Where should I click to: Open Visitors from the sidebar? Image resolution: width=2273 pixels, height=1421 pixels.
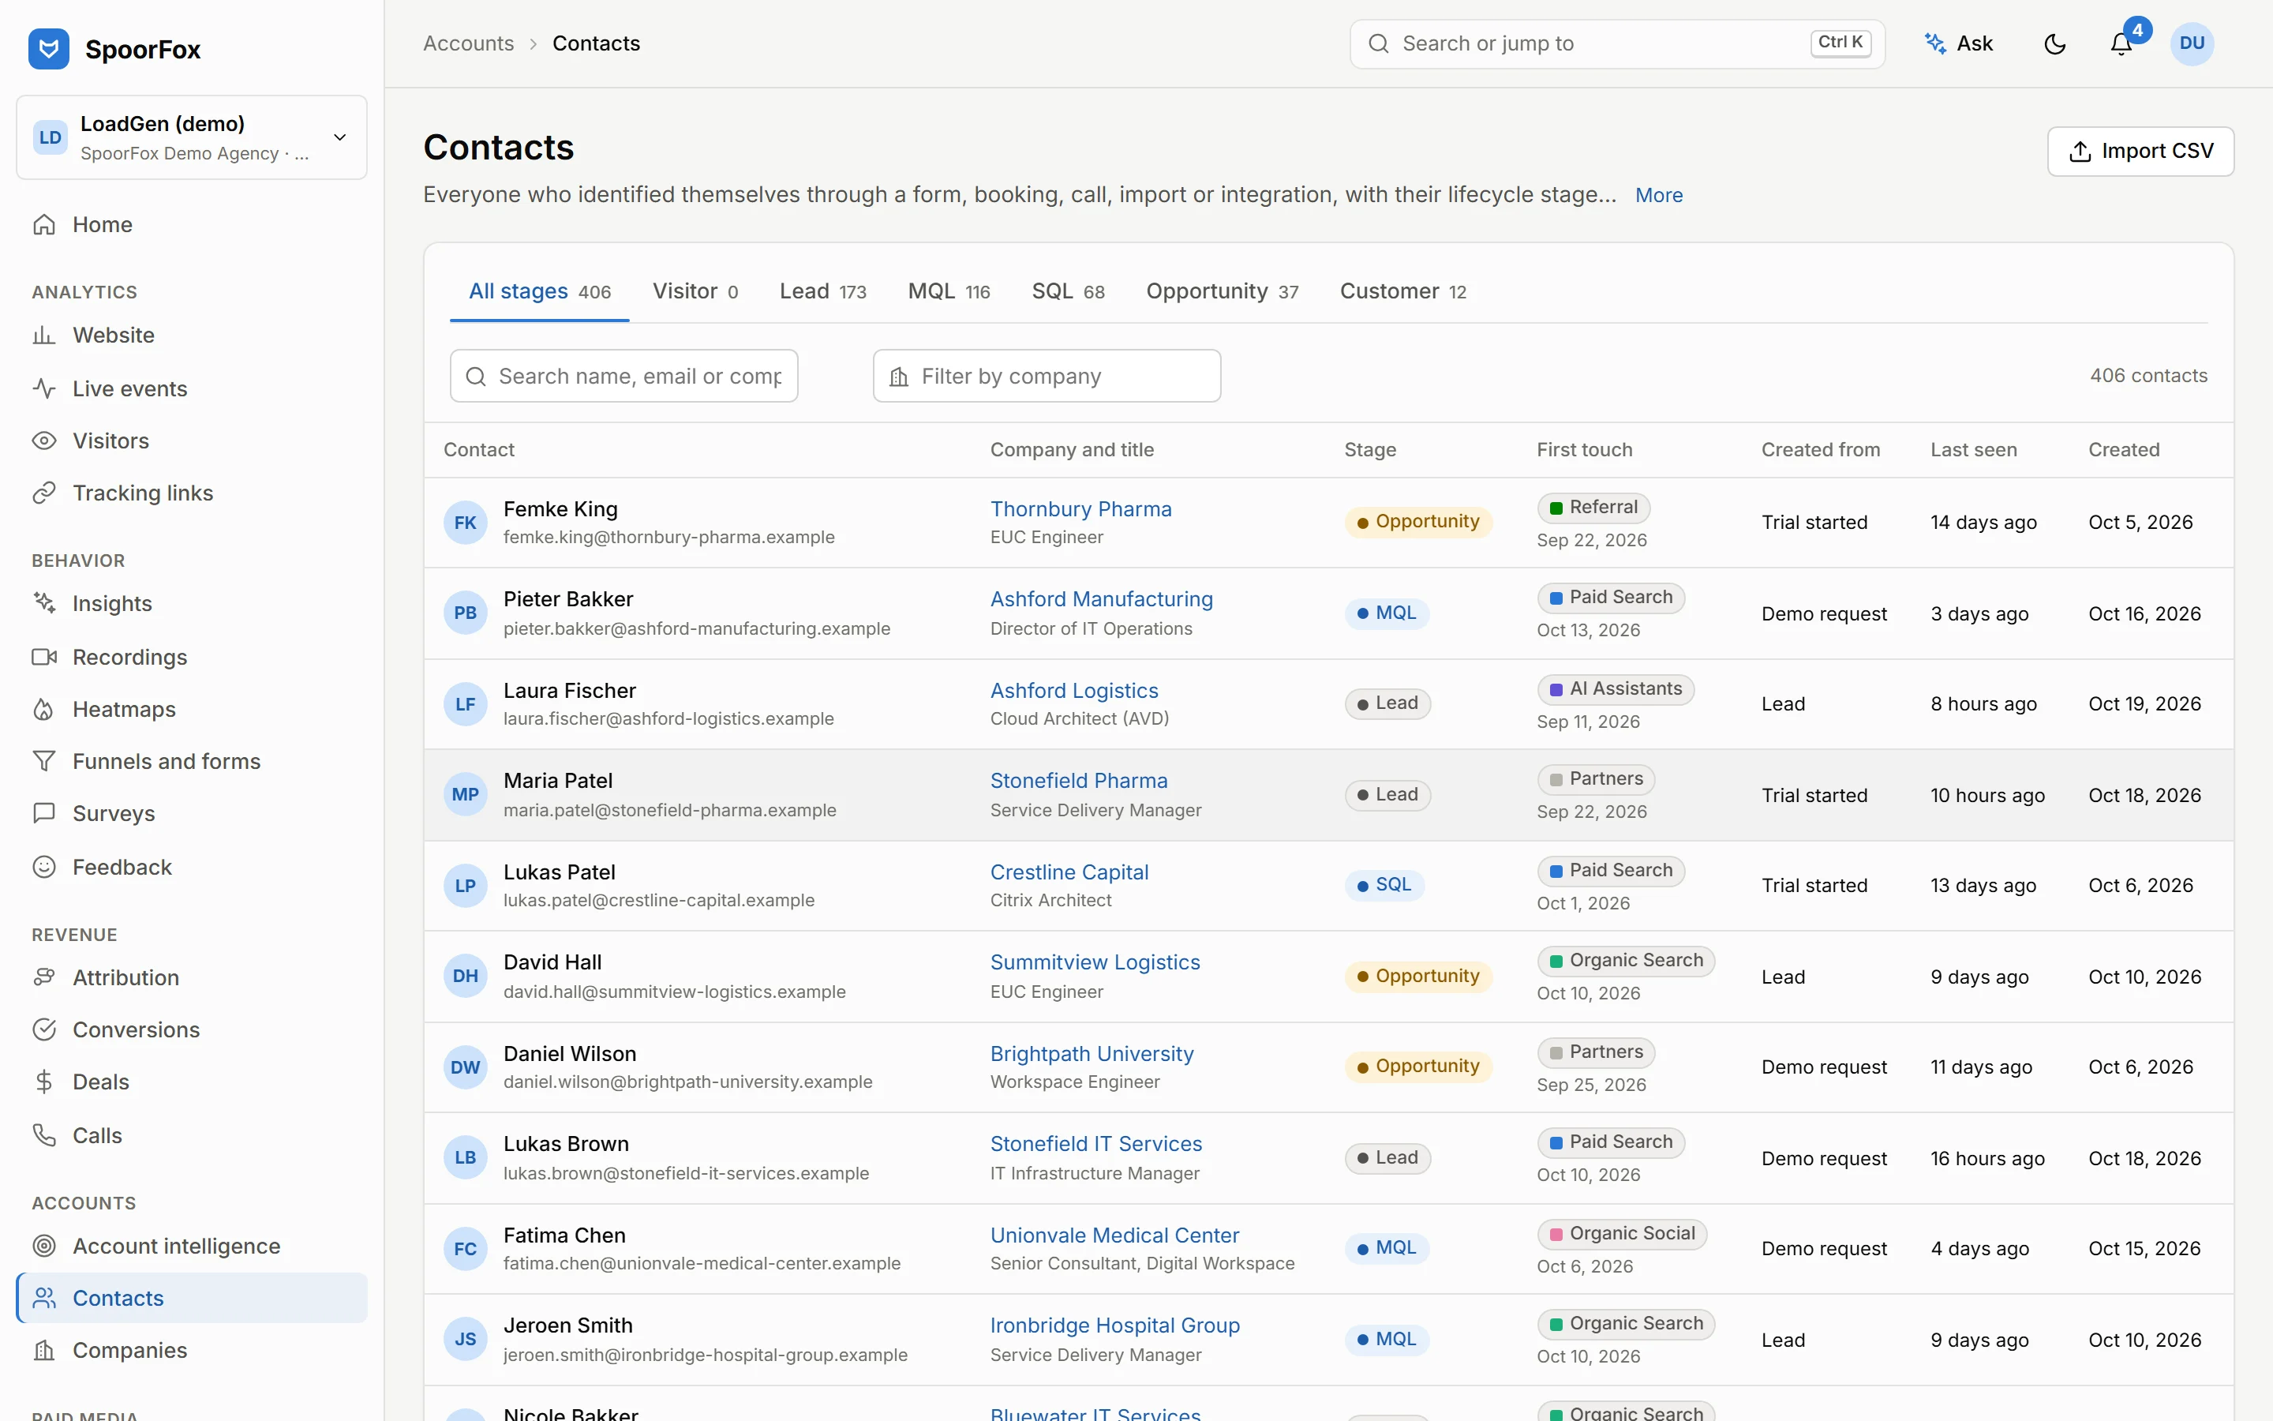(191, 441)
